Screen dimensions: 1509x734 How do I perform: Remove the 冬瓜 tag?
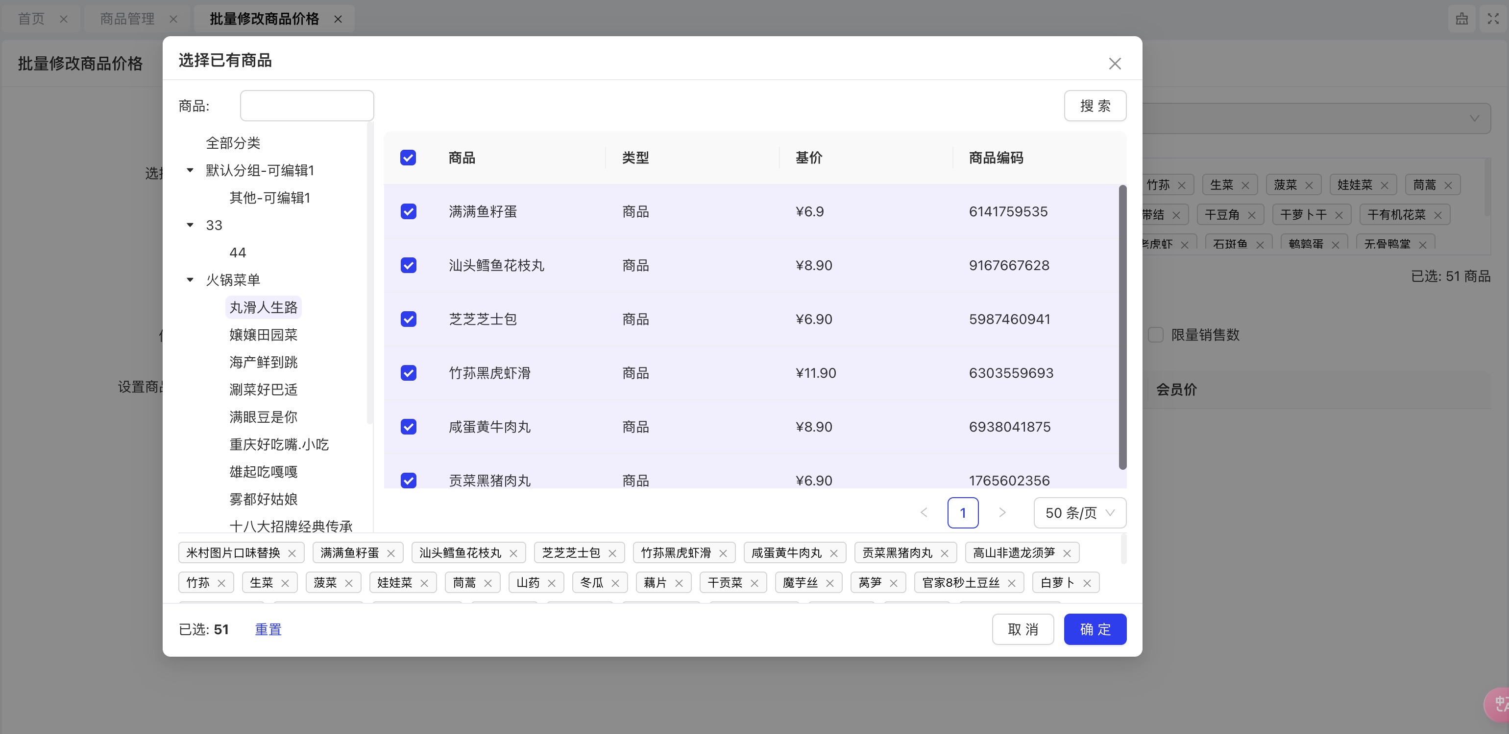tap(615, 583)
